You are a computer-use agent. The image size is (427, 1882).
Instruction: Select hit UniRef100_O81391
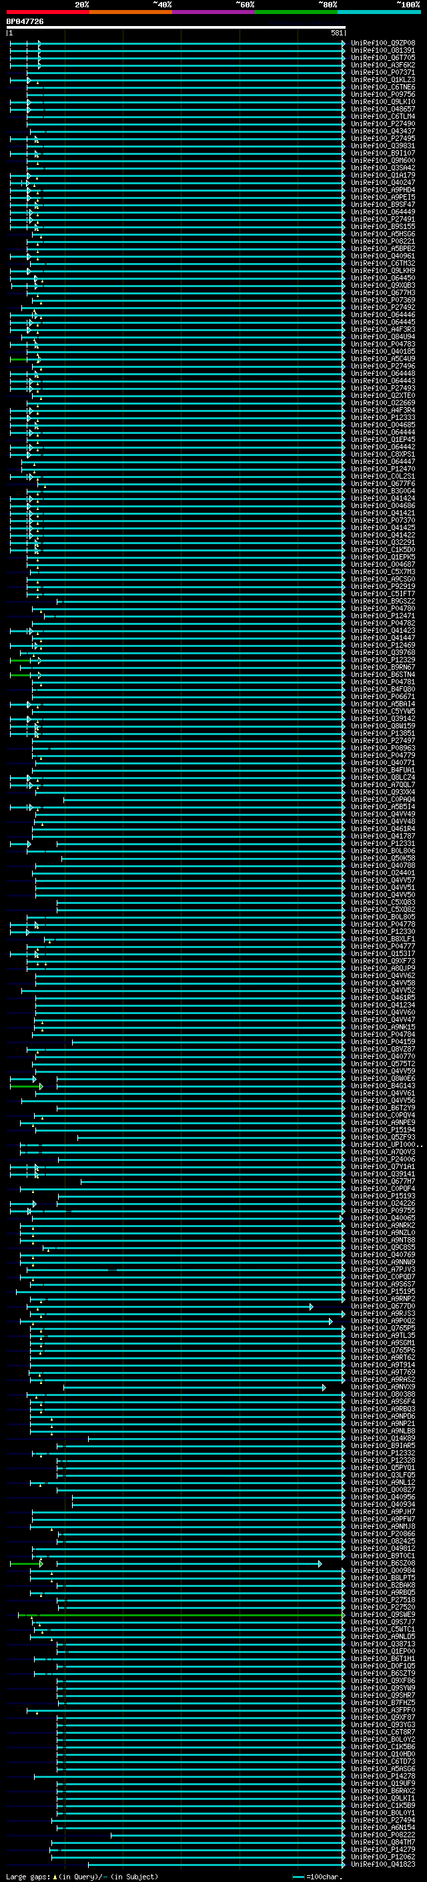(383, 51)
